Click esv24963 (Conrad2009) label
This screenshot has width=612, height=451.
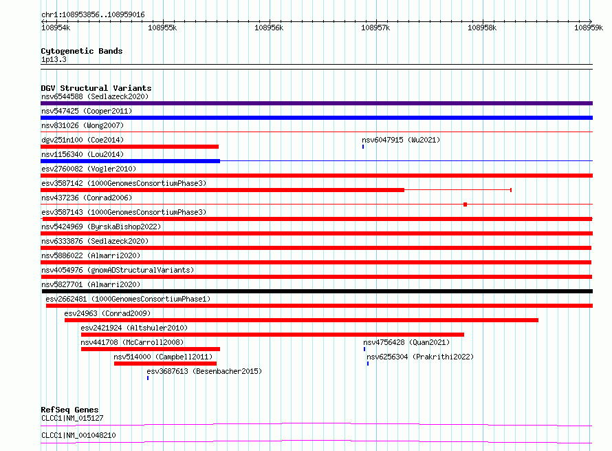(107, 313)
